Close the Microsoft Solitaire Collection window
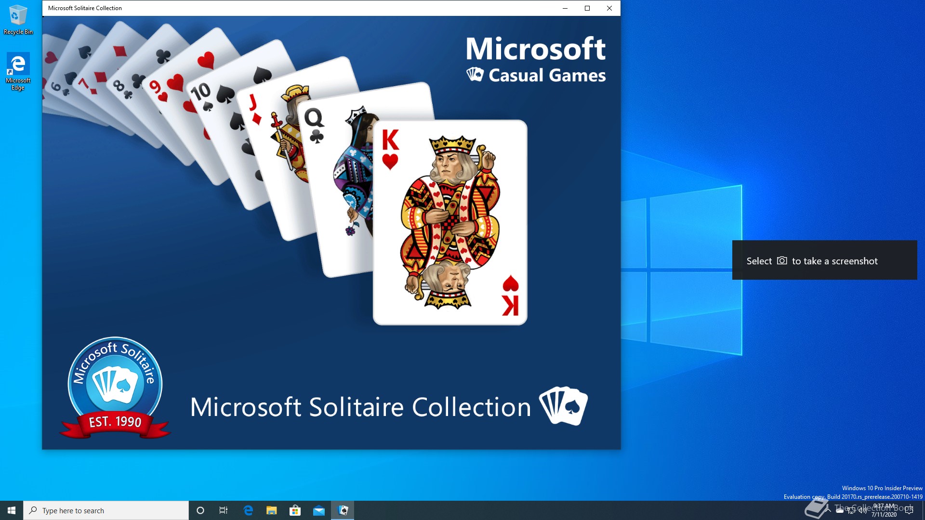The height and width of the screenshot is (520, 925). [x=609, y=8]
